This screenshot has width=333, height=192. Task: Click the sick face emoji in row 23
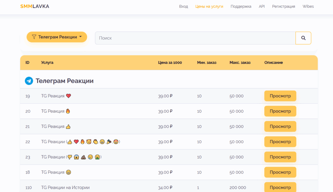[x=97, y=157]
